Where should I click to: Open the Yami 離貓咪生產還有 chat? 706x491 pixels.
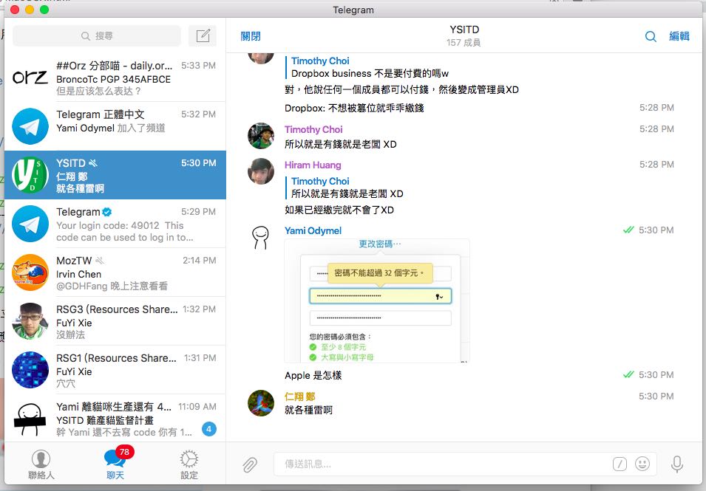(115, 418)
